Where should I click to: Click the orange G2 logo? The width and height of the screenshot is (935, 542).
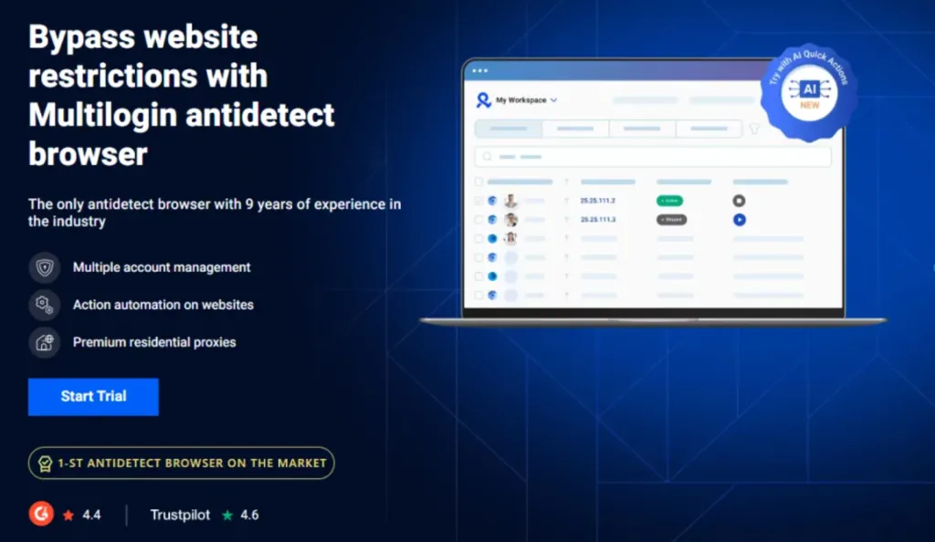41,515
